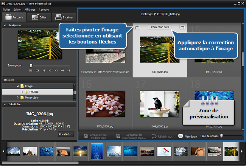Set zoom to x4
This screenshot has width=246, height=166.
[62, 71]
